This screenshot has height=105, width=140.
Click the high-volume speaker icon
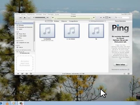[x=48, y=17]
